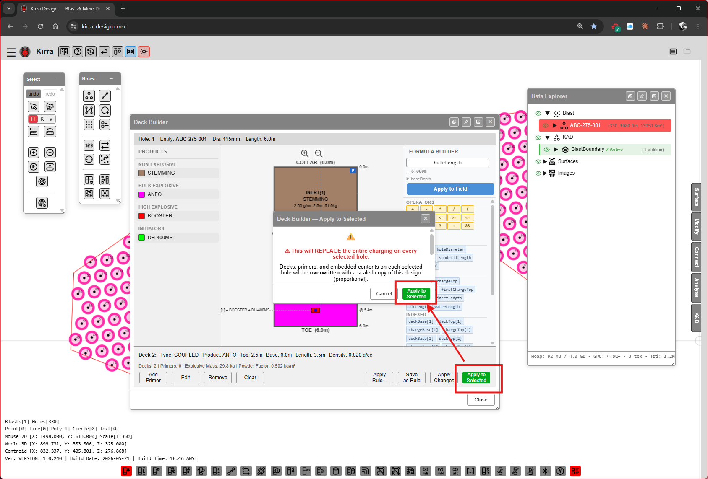708x479 pixels.
Task: Click the circled R icon in Select panel
Action: (x=34, y=167)
